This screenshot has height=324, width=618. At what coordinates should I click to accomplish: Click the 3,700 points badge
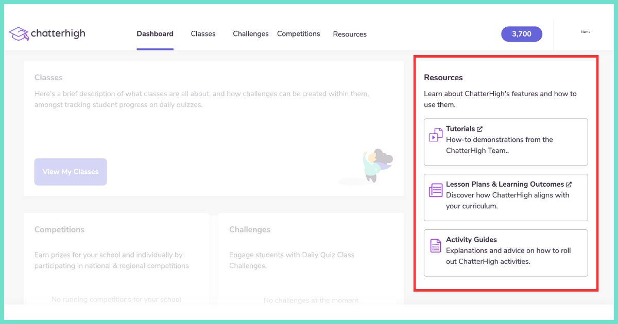[x=521, y=33]
